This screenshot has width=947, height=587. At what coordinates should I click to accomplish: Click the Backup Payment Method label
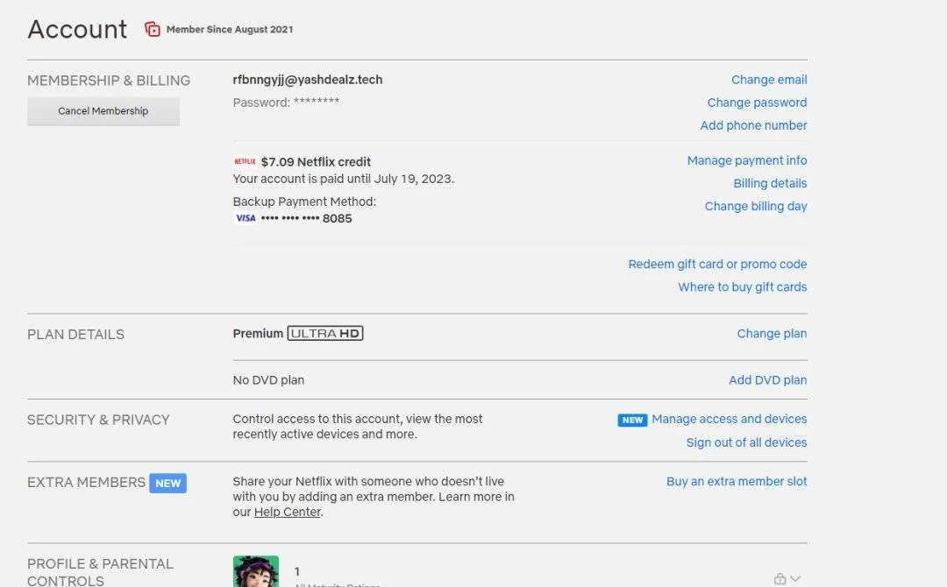(x=304, y=202)
